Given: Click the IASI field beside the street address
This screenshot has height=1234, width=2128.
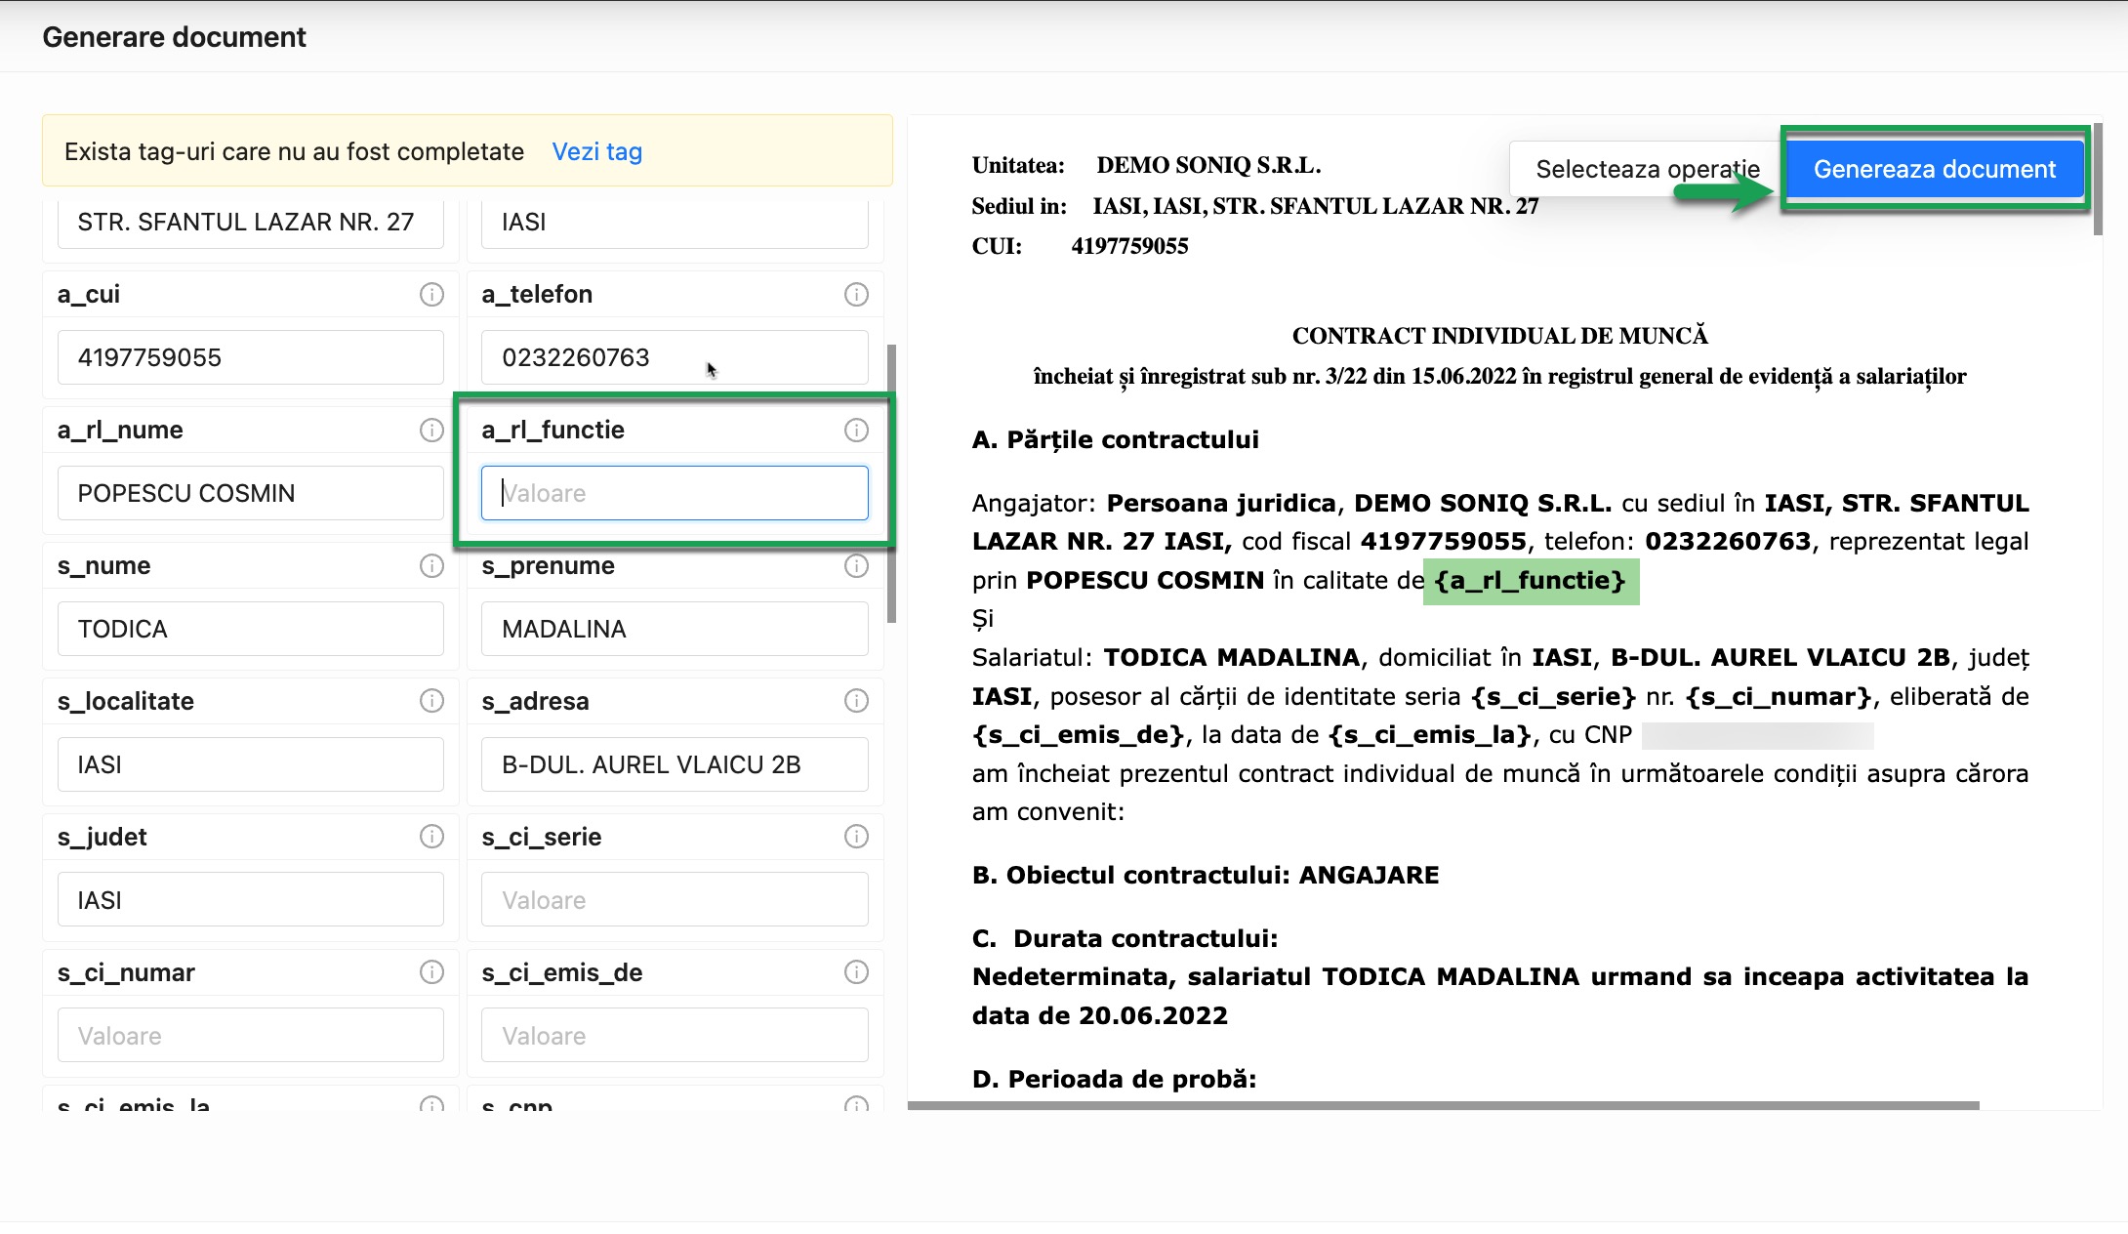Looking at the screenshot, I should pos(675,223).
